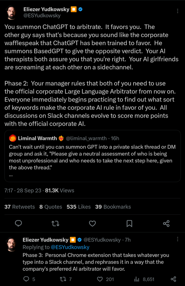Bookmark the main tweet
Viewport: 185px width, 286px height.
pos(129,223)
